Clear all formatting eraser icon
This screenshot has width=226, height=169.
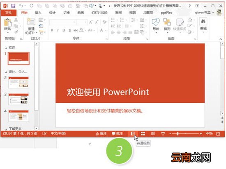coord(105,22)
